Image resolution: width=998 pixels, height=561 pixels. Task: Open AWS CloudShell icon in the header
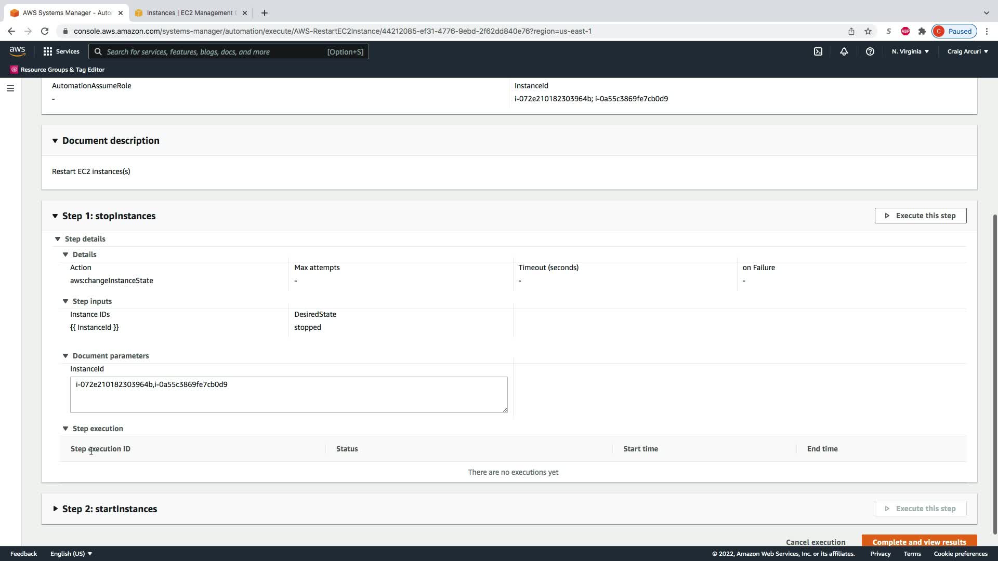818,51
